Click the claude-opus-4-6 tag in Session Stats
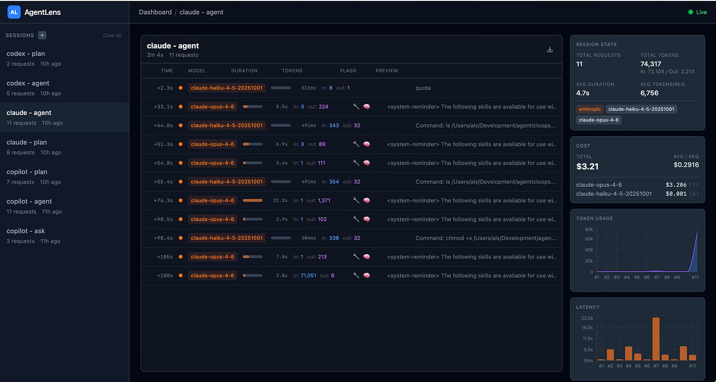The image size is (716, 382). click(598, 119)
